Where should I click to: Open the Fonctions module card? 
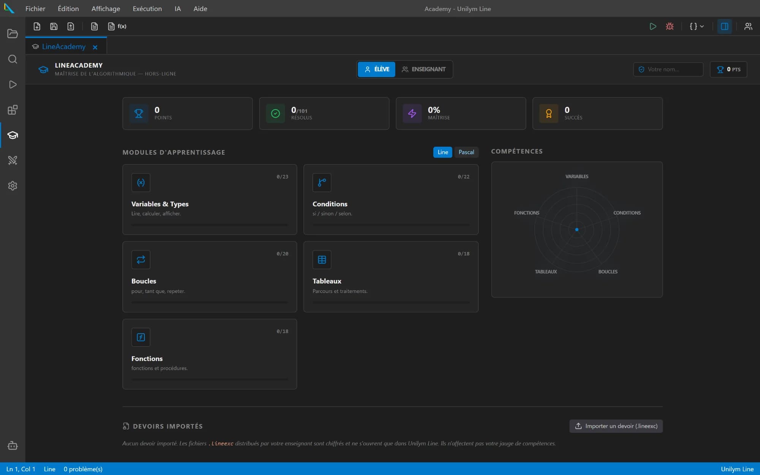209,354
